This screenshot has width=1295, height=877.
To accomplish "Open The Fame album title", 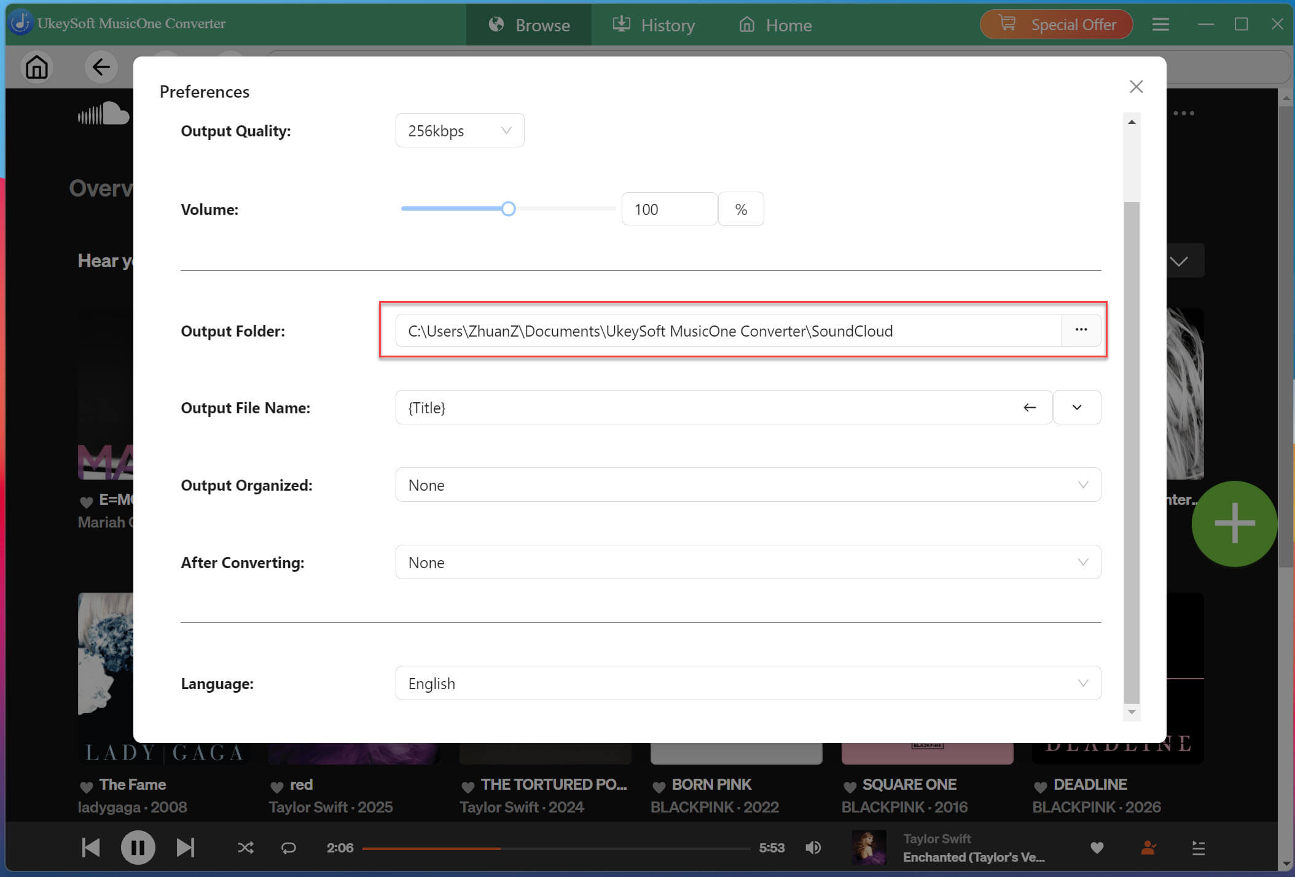I will (x=133, y=784).
